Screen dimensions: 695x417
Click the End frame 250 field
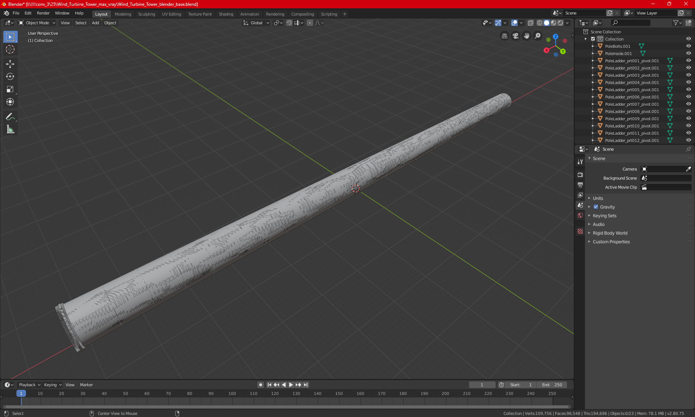click(x=552, y=385)
